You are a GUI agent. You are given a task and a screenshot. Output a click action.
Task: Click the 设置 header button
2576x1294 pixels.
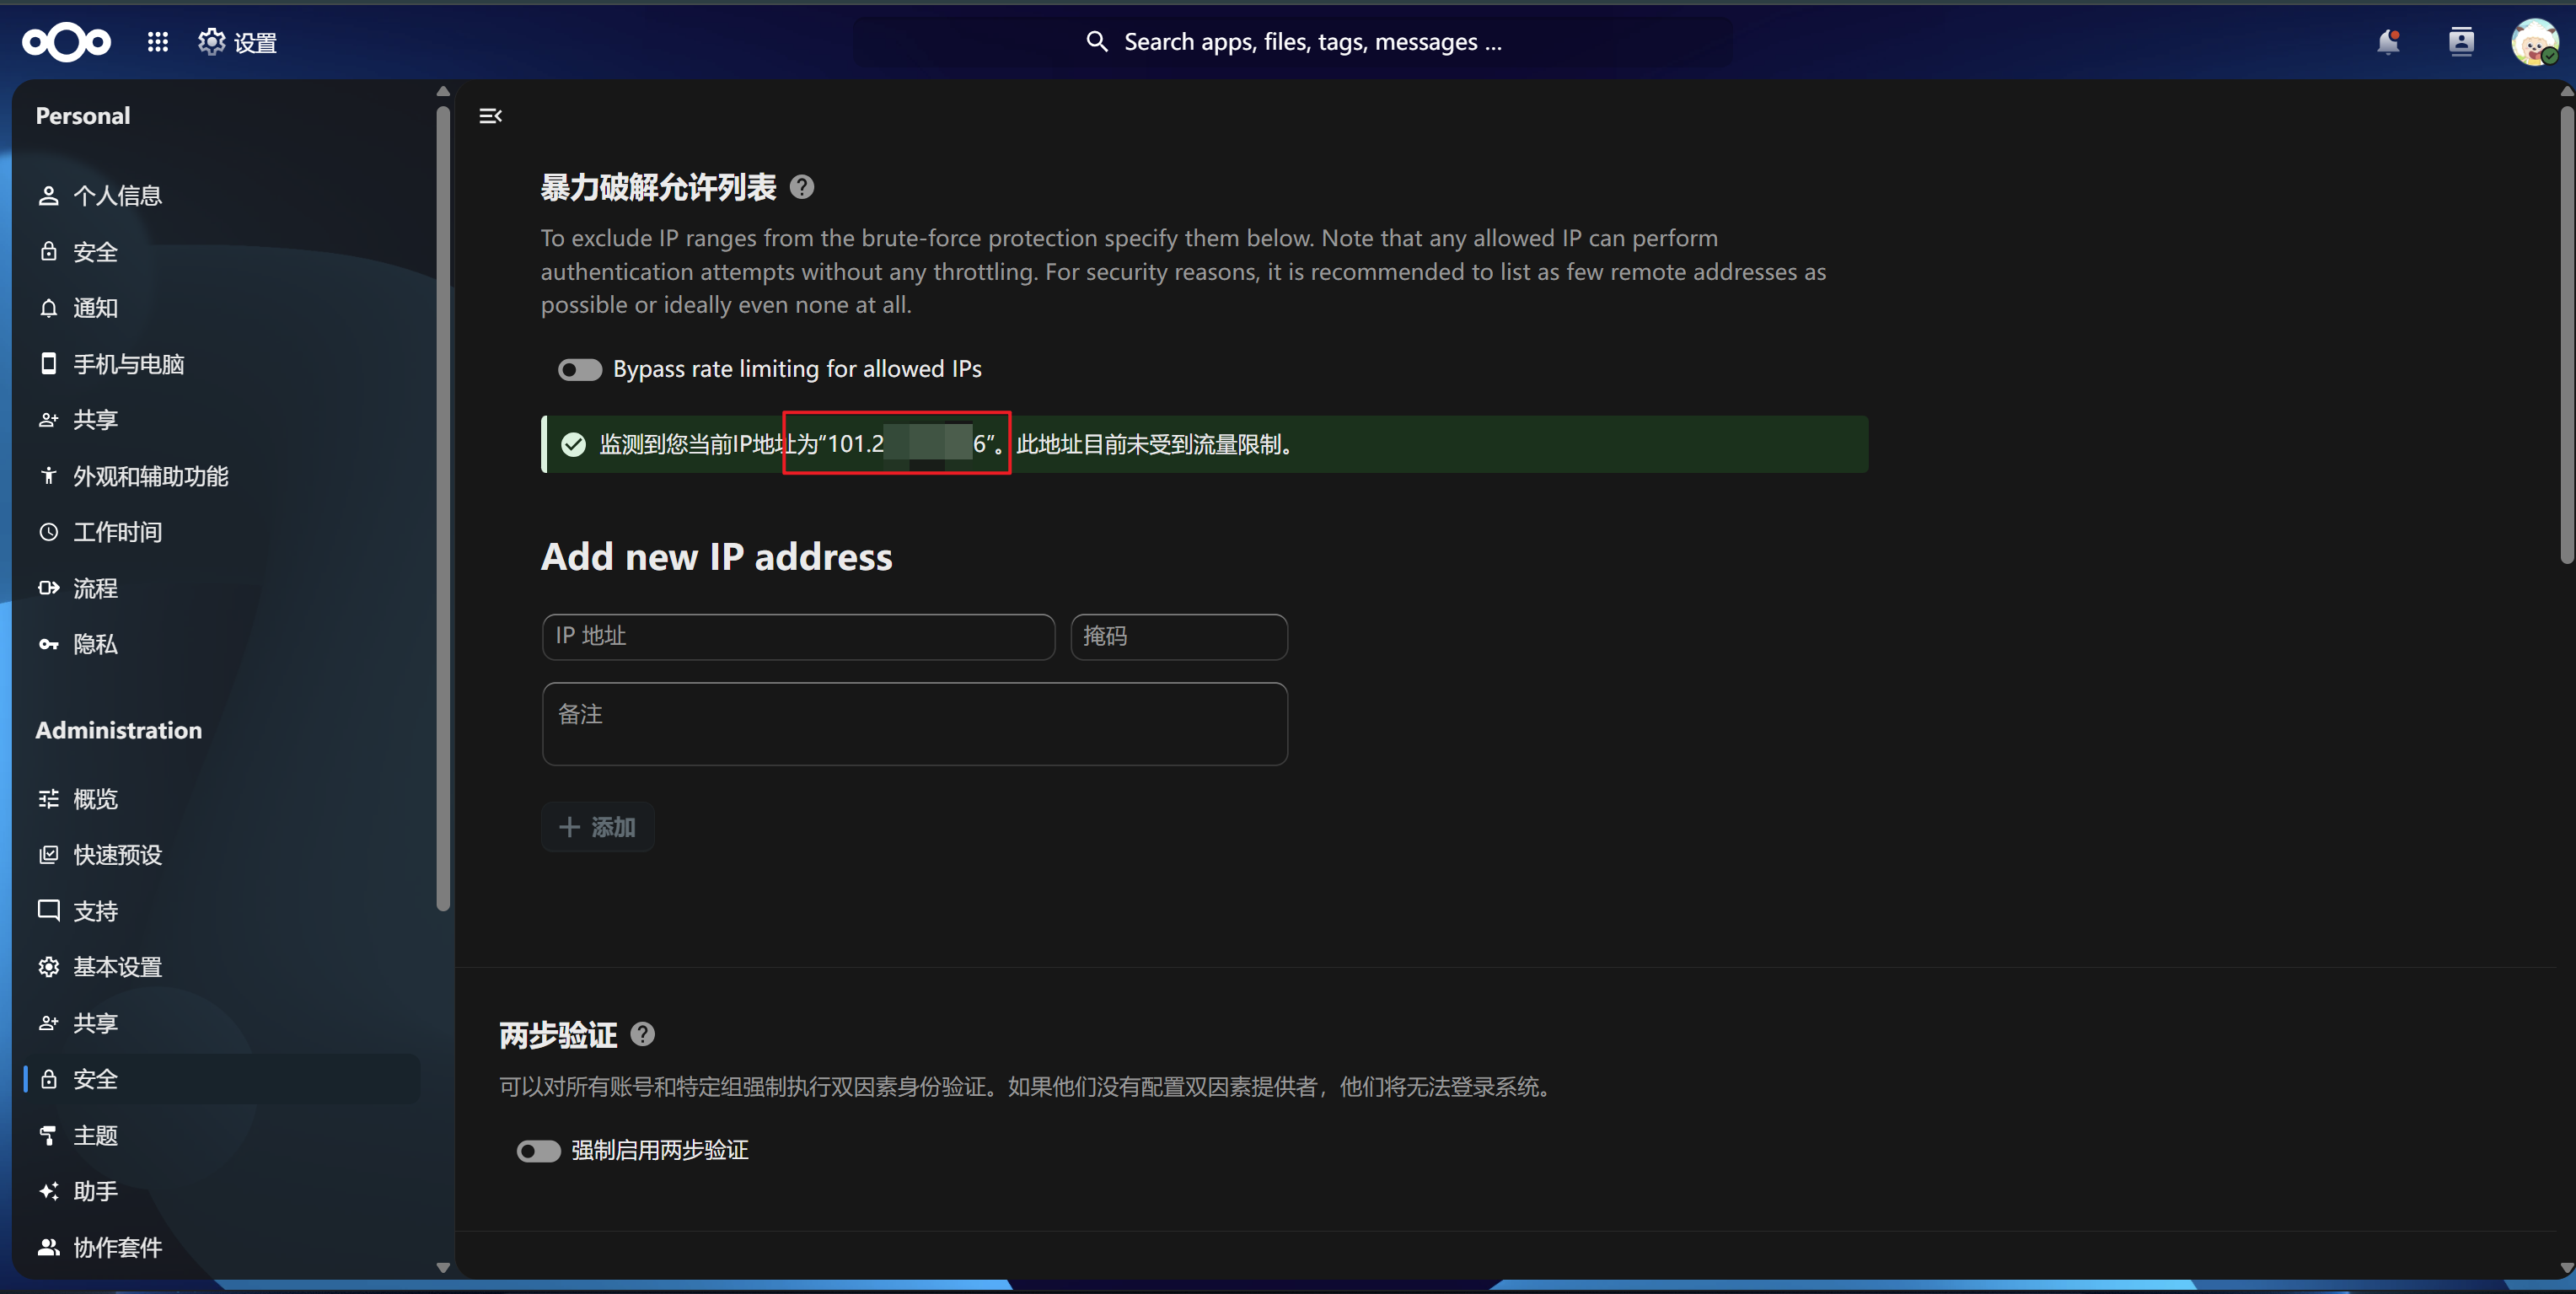point(238,42)
